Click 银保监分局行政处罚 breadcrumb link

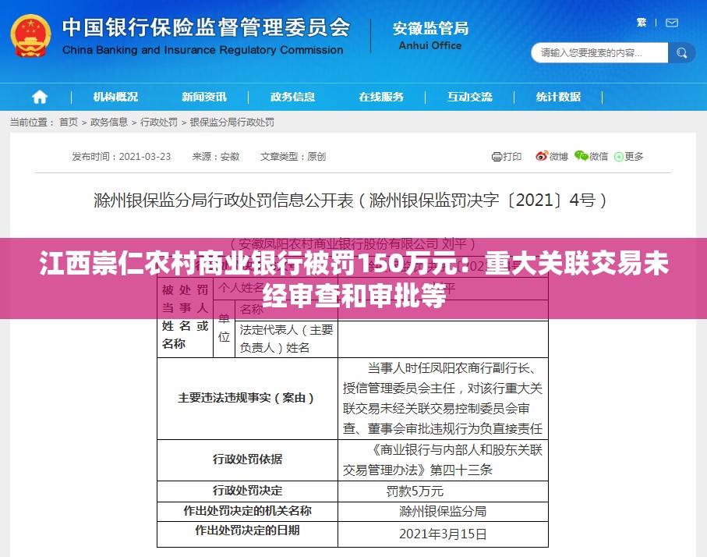[232, 122]
